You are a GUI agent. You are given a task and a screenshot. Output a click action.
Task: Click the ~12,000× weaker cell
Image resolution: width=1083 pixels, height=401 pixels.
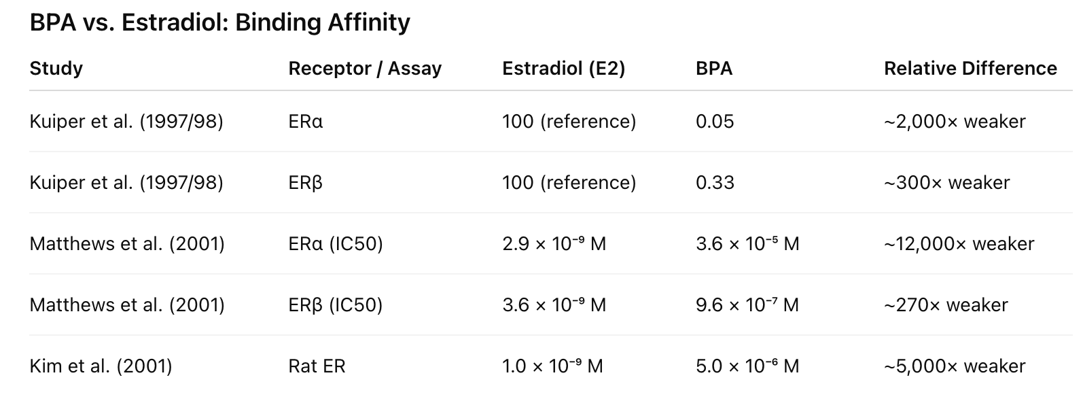[x=959, y=244]
